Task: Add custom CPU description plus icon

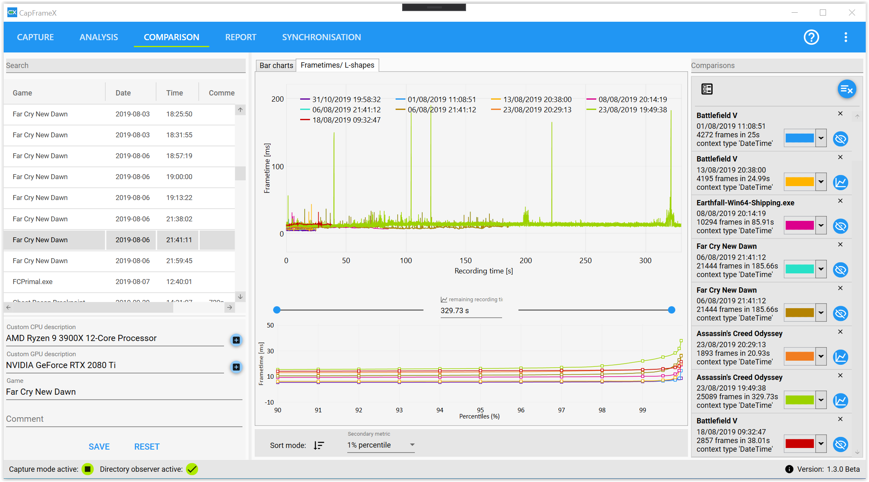Action: tap(236, 340)
